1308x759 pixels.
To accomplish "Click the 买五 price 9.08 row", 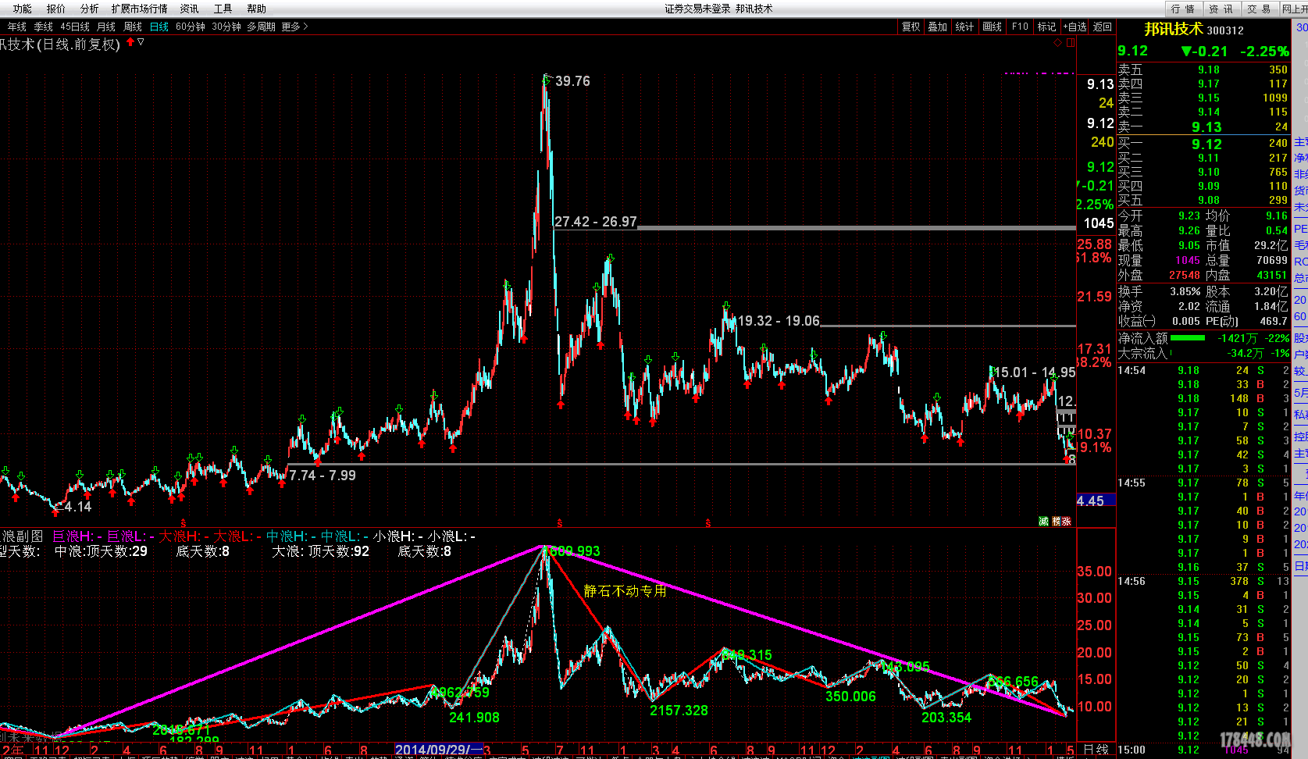I will click(x=1203, y=201).
